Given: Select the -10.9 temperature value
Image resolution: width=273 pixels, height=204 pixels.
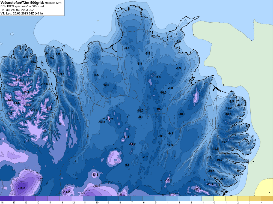Looking at the screenshot, I should 159,109.
